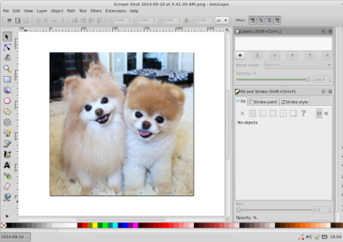Select the Node editing tool

click(x=7, y=47)
